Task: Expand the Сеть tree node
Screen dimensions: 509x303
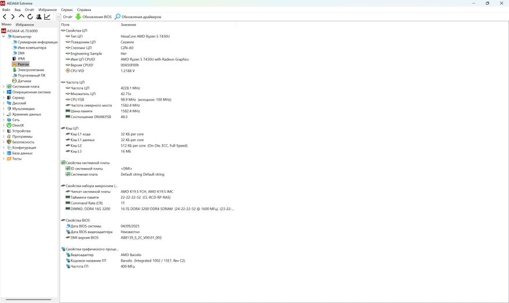Action: 3,119
